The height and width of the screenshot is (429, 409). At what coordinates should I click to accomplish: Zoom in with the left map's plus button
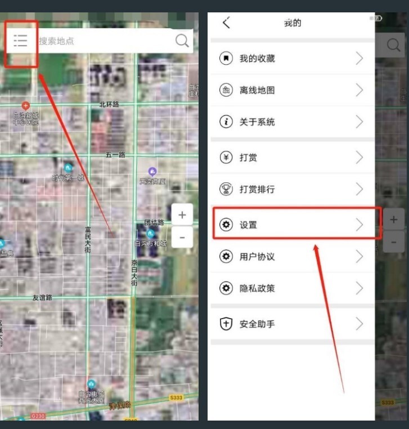[182, 214]
